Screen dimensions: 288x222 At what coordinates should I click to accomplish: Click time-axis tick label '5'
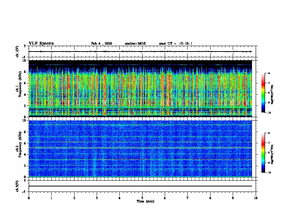[142, 198]
